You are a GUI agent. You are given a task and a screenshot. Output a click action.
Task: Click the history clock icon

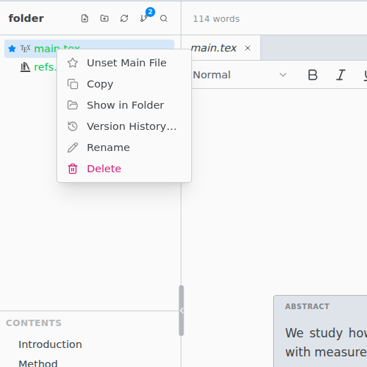coord(73,126)
